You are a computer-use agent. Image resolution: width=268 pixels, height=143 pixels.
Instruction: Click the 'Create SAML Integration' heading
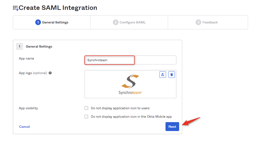58,8
